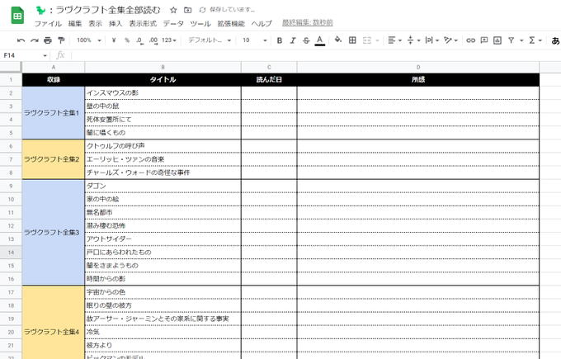Click the merge cells icon
The width and height of the screenshot is (561, 359).
[x=367, y=40]
